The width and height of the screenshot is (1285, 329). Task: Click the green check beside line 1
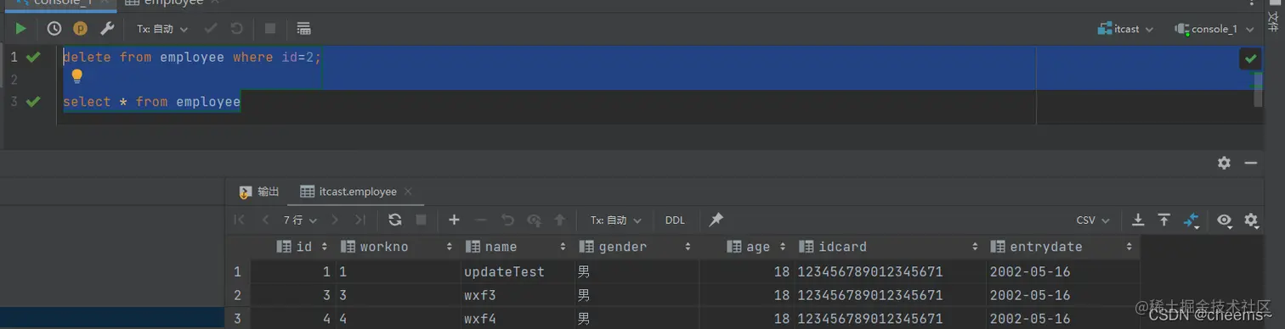(33, 57)
